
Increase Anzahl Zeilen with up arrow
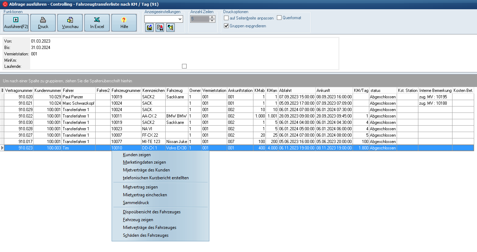coord(212,17)
